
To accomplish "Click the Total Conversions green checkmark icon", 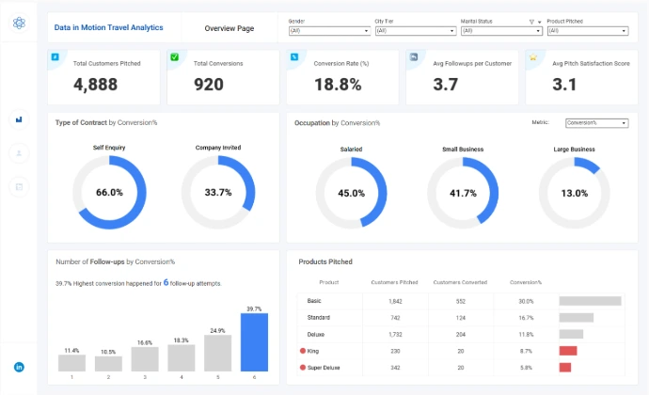I will pyautogui.click(x=174, y=57).
